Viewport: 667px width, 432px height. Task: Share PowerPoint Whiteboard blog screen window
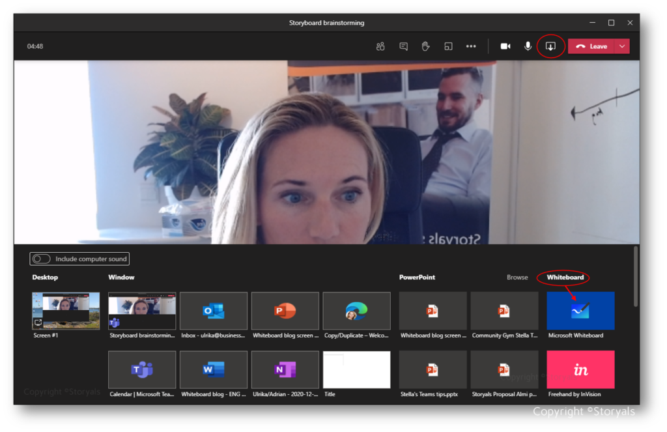coord(285,311)
